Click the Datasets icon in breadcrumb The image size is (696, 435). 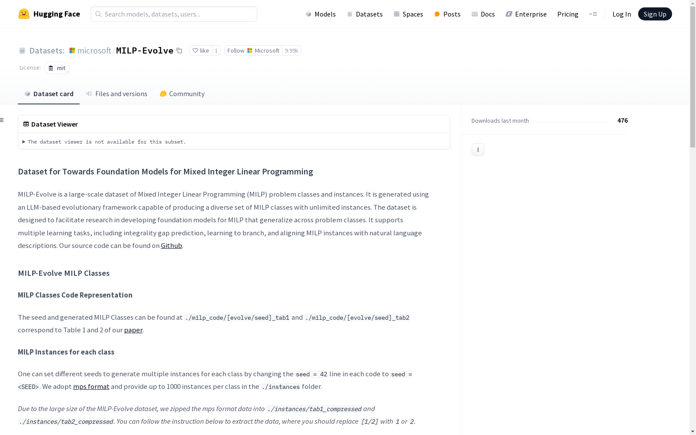pos(22,50)
